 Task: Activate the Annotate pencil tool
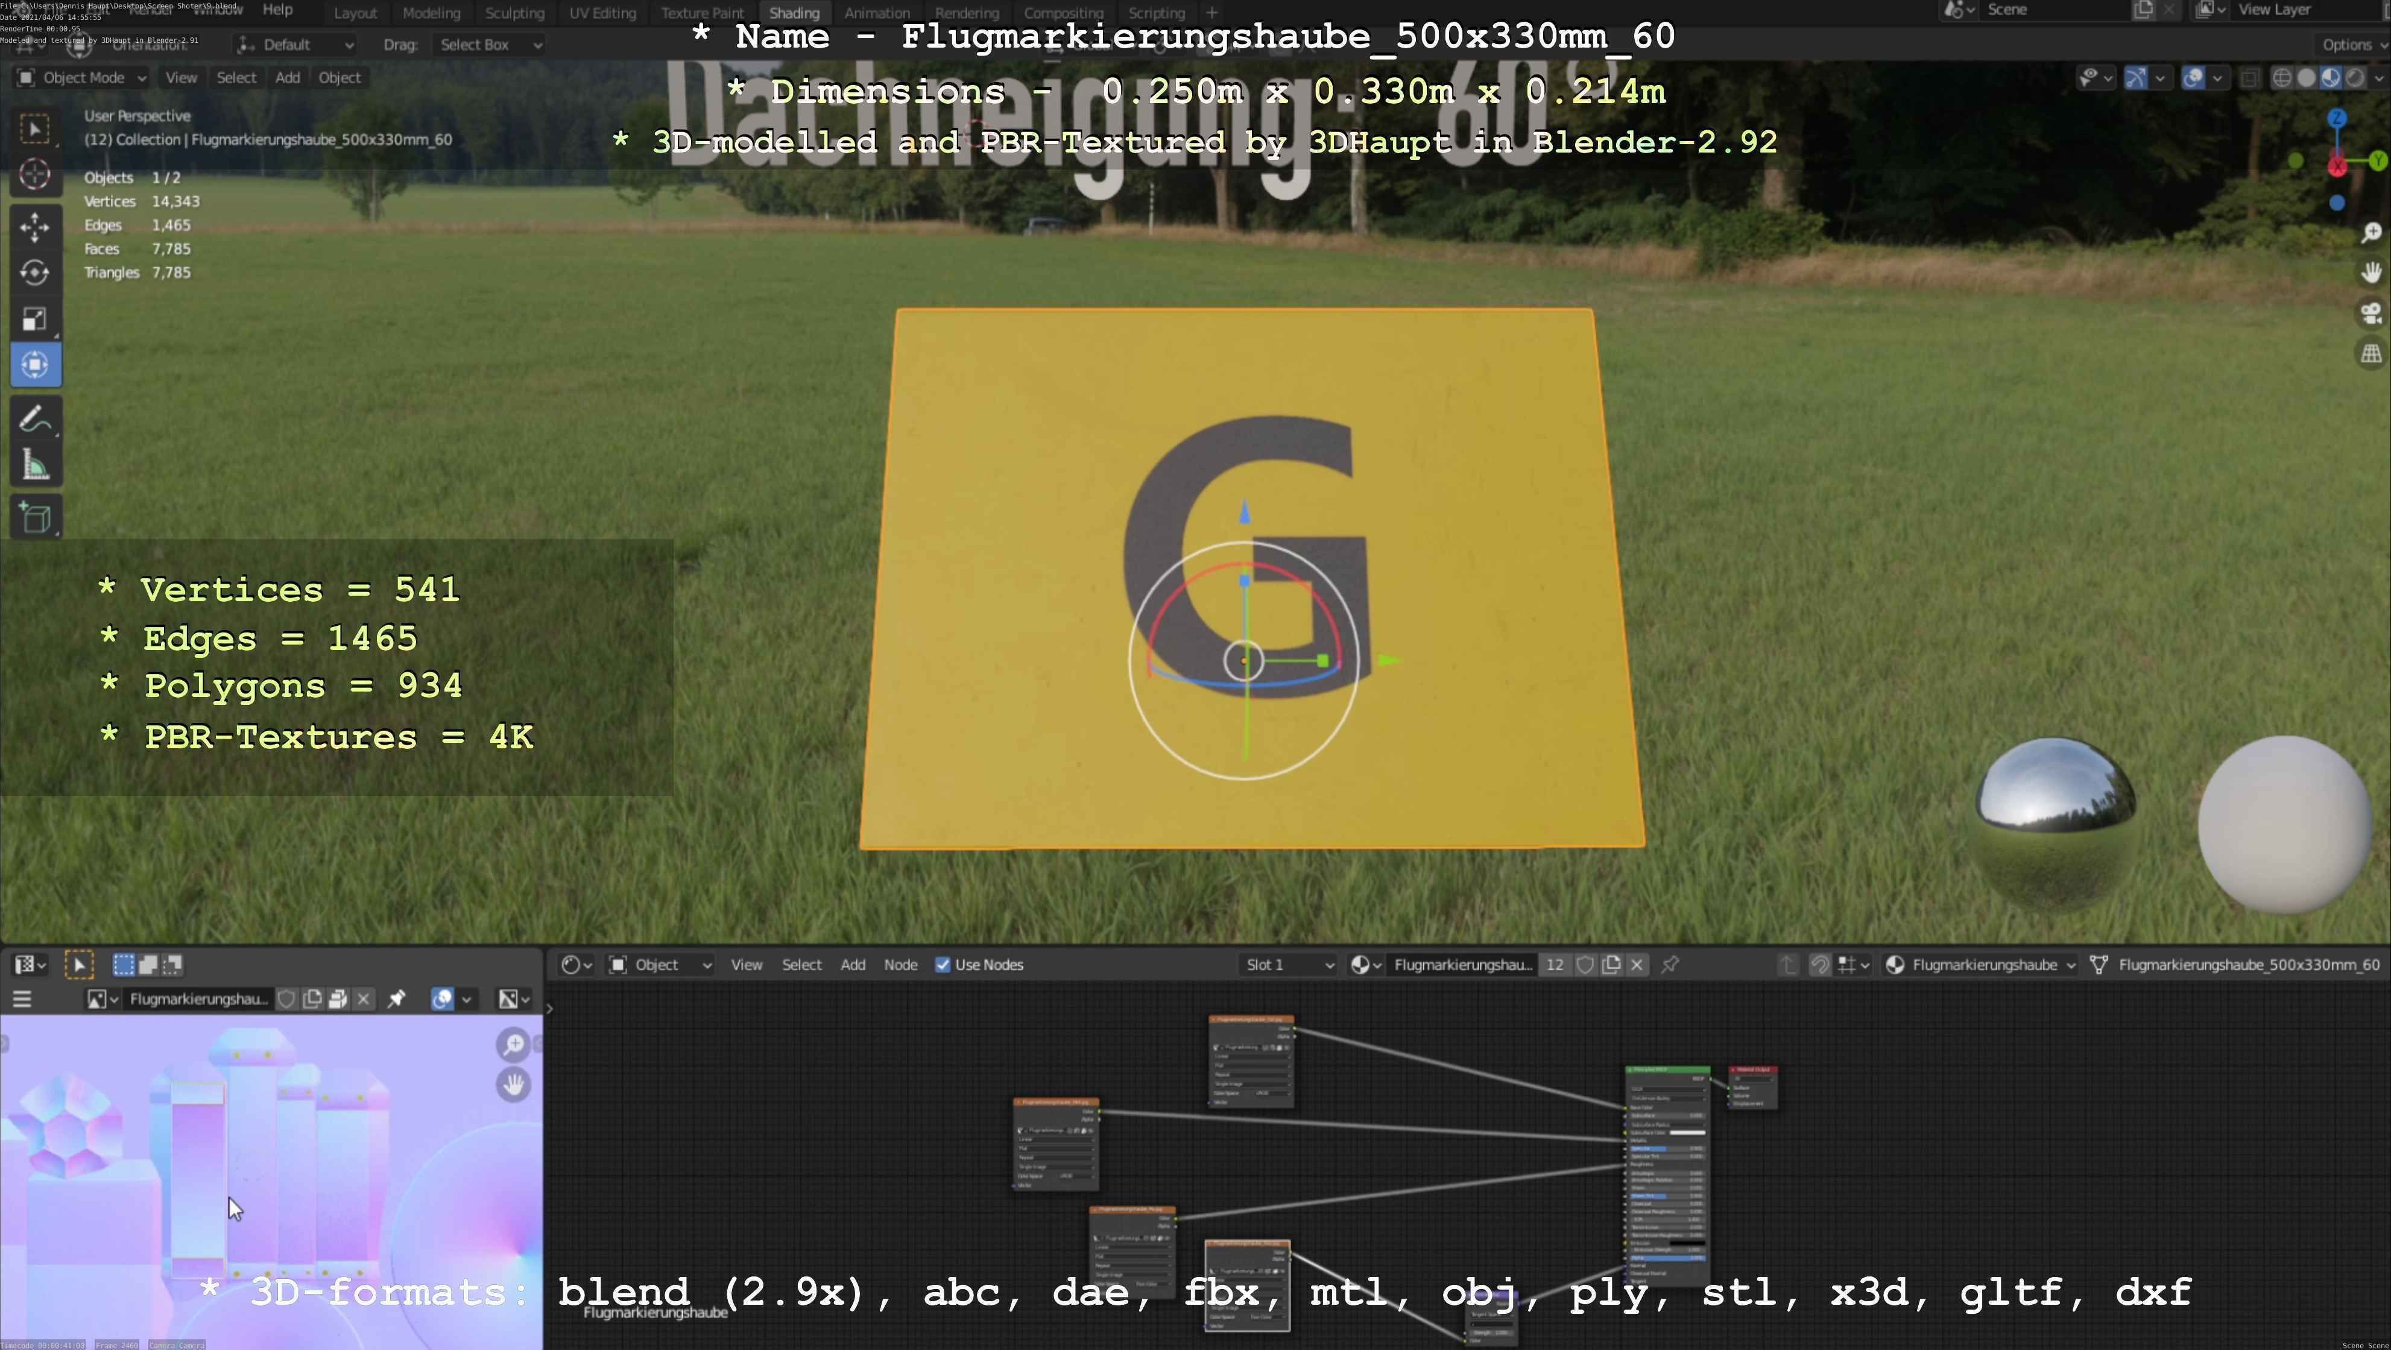tap(35, 420)
